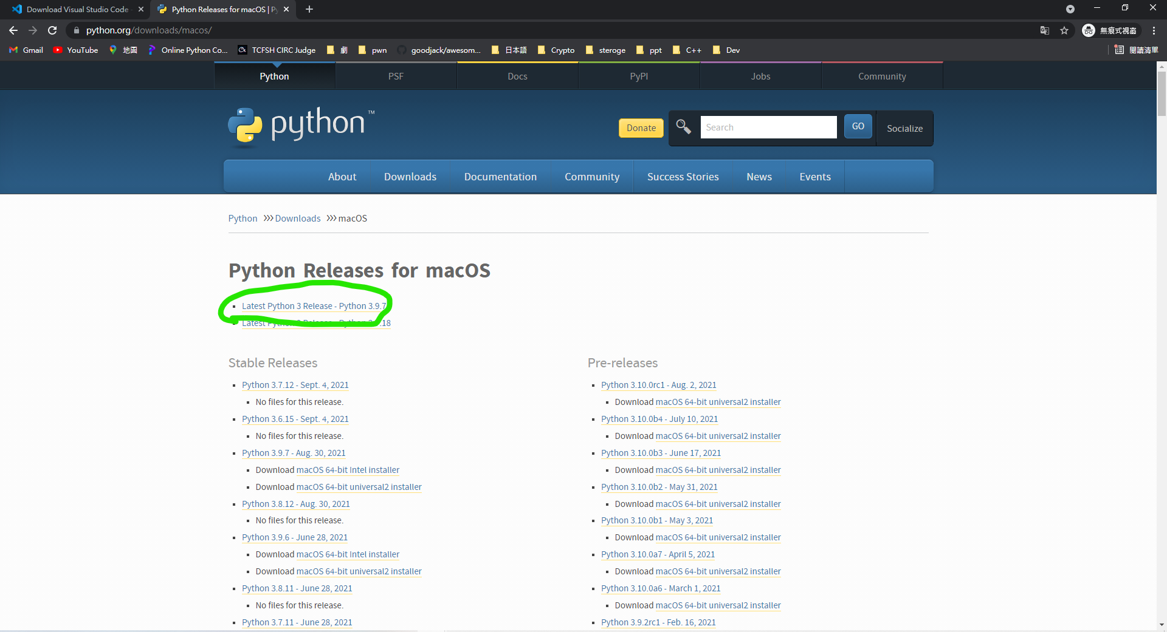Open the goodjack/awesome GitHub bookmark
The width and height of the screenshot is (1167, 632).
(x=439, y=50)
